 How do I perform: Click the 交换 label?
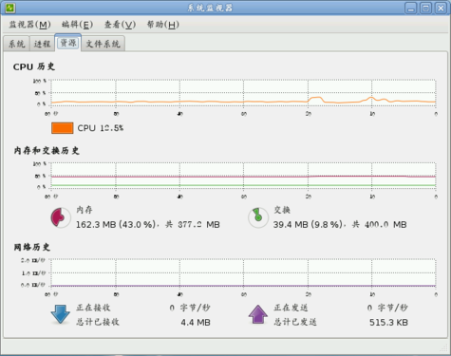tap(282, 210)
